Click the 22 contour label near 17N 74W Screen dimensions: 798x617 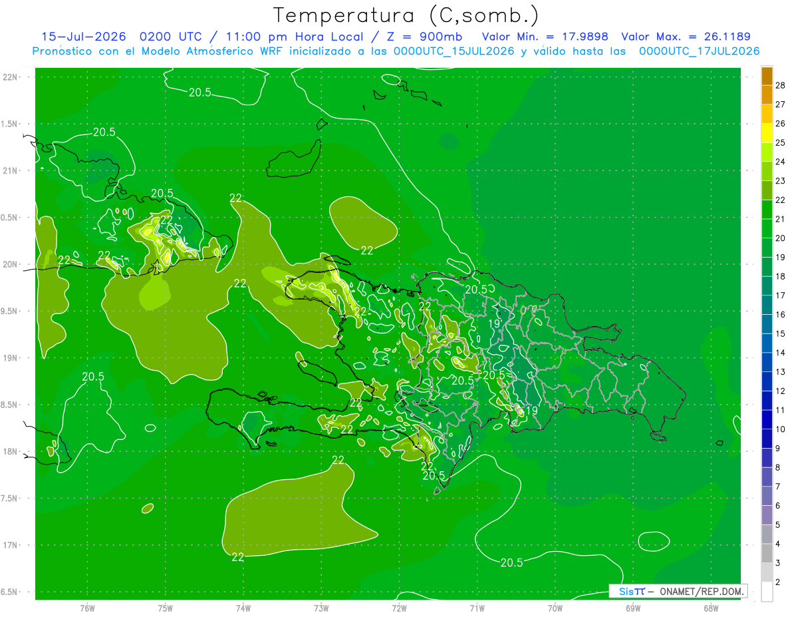point(237,557)
